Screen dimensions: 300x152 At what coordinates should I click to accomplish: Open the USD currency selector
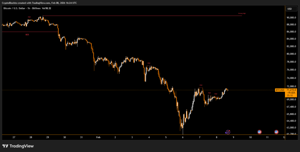pyautogui.click(x=289, y=9)
